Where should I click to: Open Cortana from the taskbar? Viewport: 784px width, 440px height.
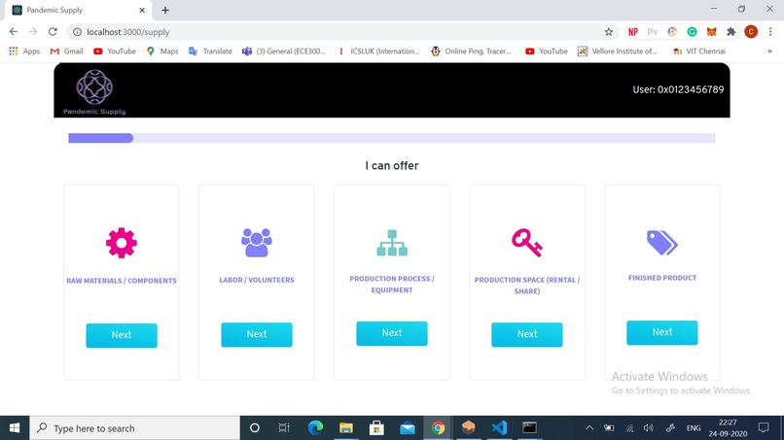[x=255, y=428]
